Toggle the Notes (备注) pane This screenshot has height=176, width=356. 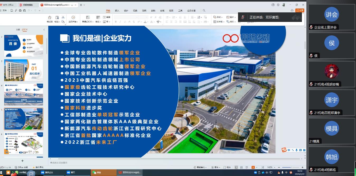click(216, 167)
